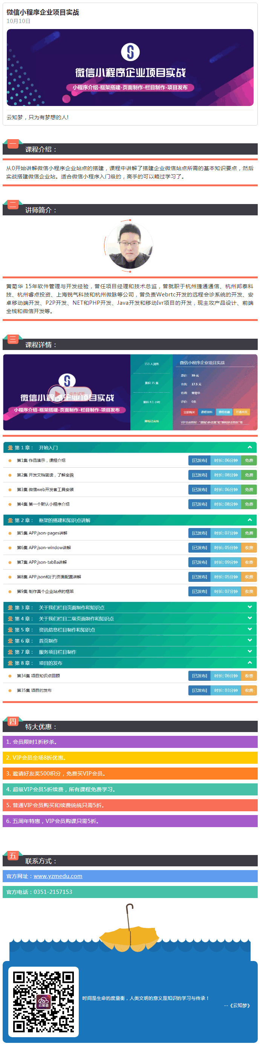Collapse chapter 1 开始入门 with arrow

coord(250,447)
